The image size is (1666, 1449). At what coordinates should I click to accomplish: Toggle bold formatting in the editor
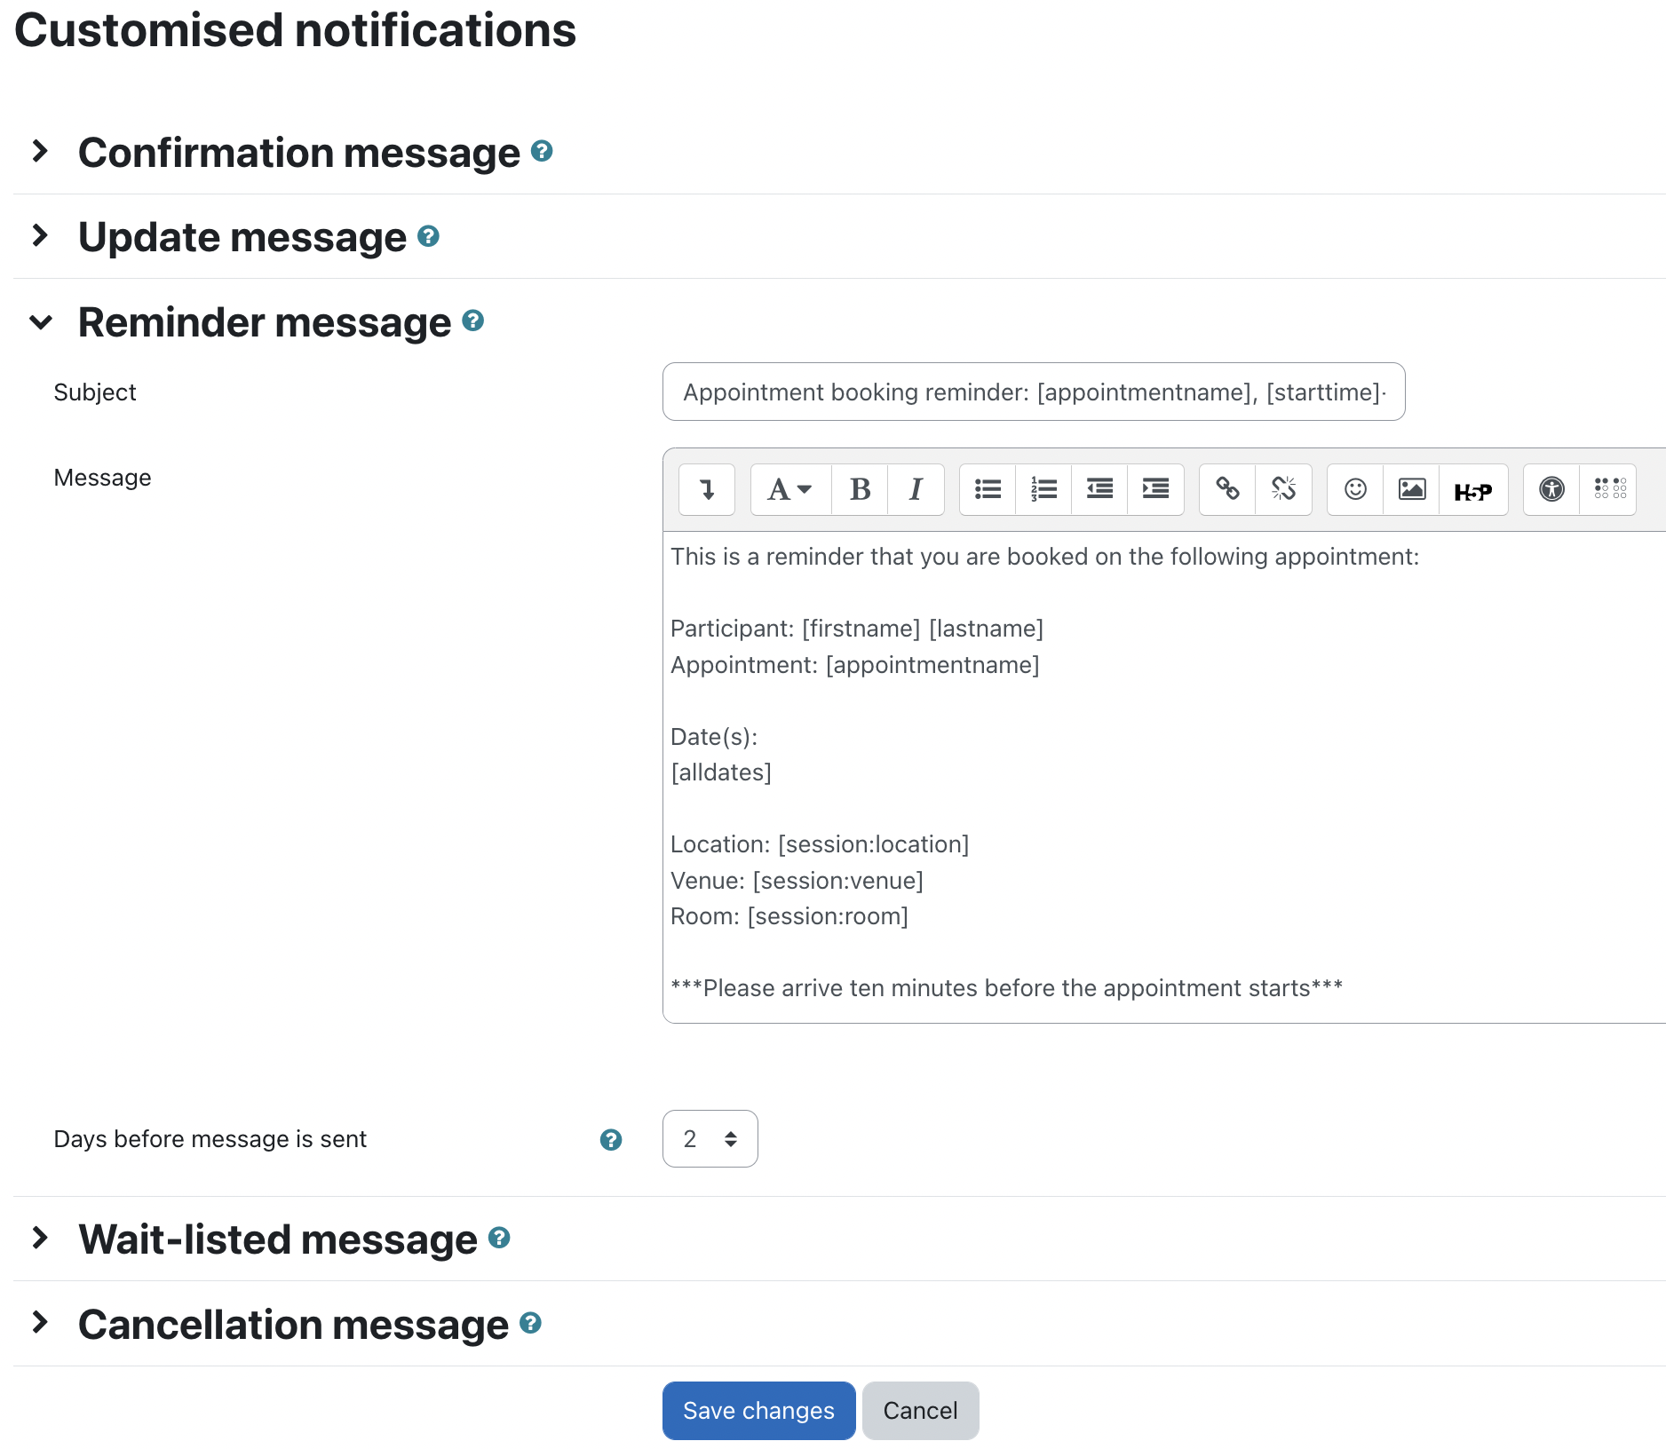860,489
